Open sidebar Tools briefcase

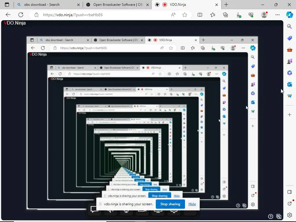click(x=289, y=50)
